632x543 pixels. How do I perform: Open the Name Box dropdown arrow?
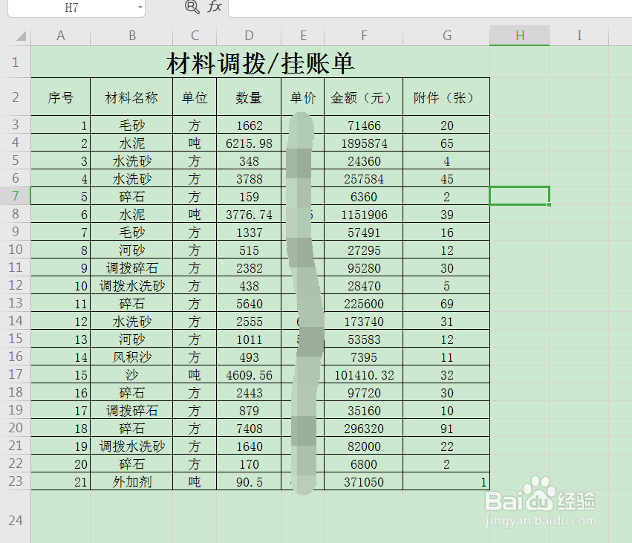[x=140, y=7]
